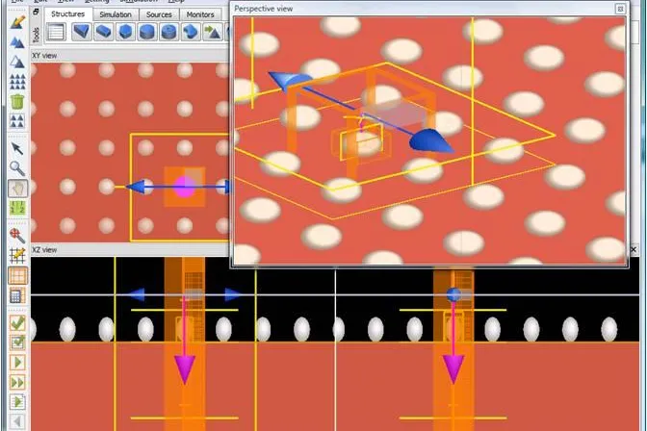Select the hand Pan tool
Screen dimensions: 647x431
tap(17, 189)
